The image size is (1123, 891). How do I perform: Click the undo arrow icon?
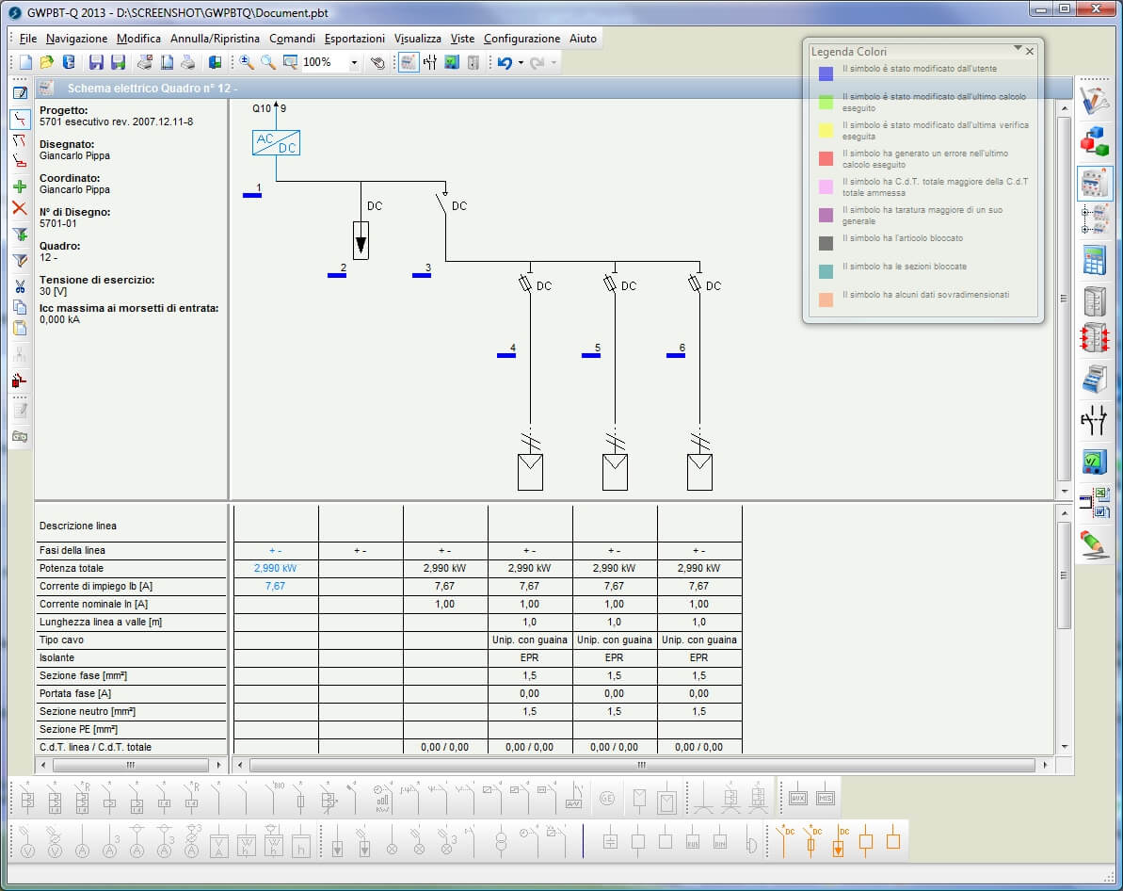(505, 62)
